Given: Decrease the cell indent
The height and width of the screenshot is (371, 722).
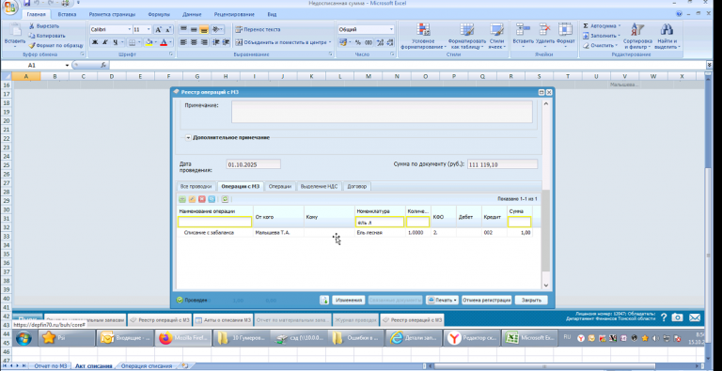Looking at the screenshot, I should click(x=216, y=42).
